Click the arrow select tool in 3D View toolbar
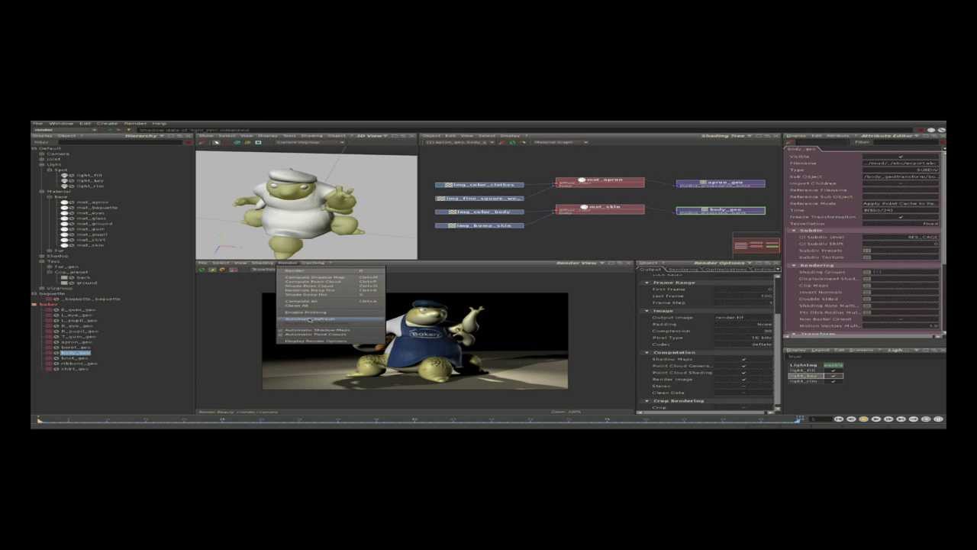This screenshot has height=550, width=977. [x=216, y=143]
